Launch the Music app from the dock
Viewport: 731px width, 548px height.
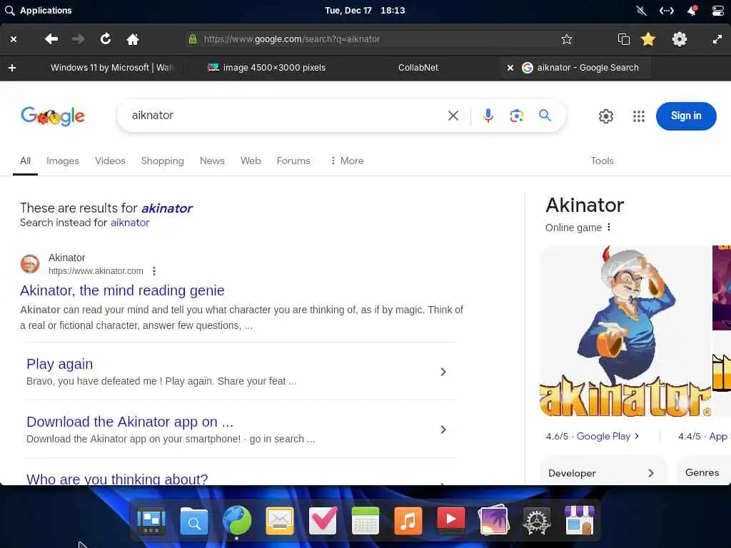click(408, 520)
